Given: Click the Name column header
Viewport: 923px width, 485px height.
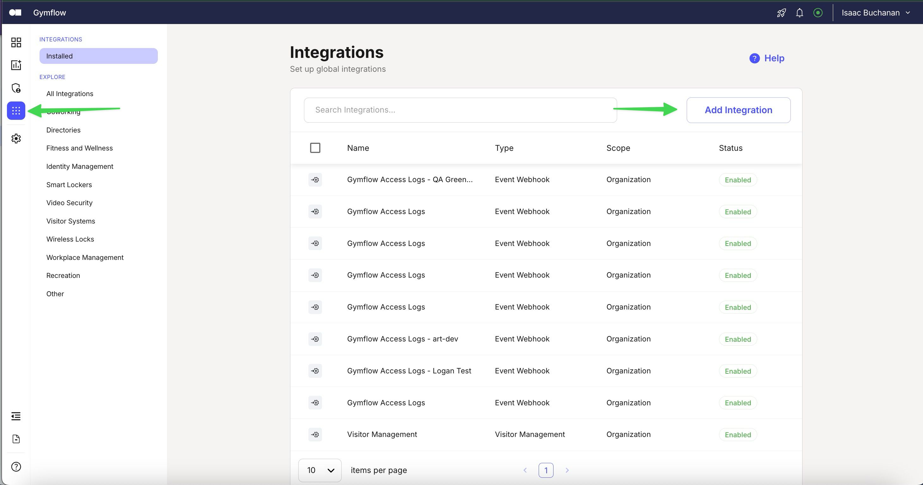Looking at the screenshot, I should pyautogui.click(x=358, y=148).
